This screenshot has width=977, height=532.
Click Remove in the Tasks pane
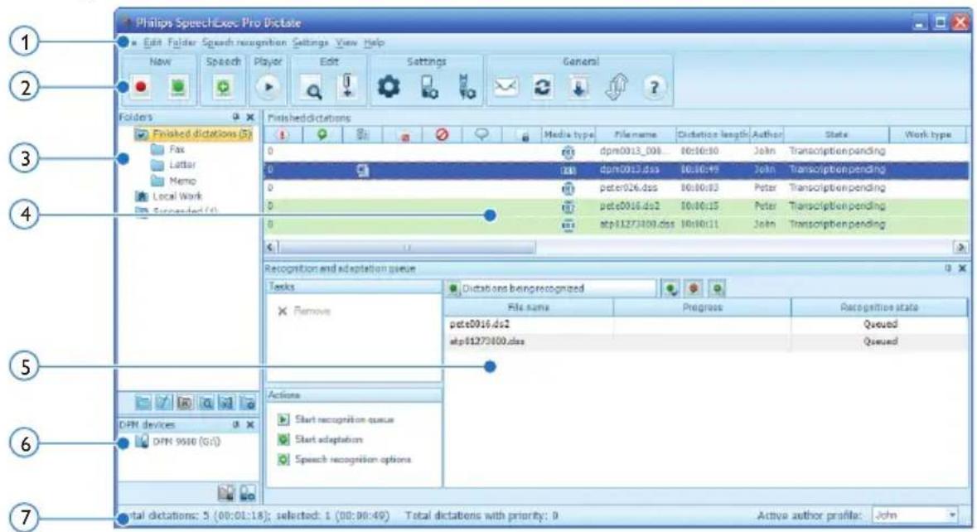(x=304, y=311)
